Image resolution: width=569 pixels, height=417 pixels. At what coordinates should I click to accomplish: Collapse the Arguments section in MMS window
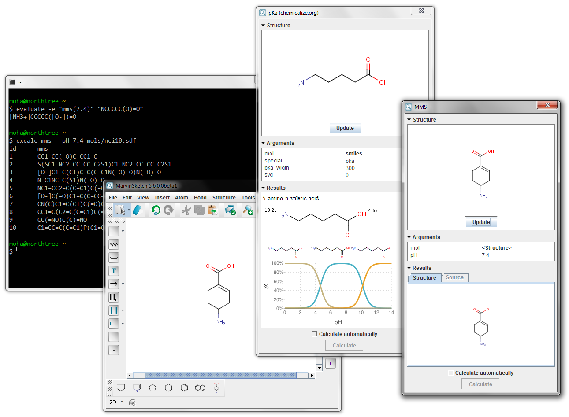pos(409,237)
